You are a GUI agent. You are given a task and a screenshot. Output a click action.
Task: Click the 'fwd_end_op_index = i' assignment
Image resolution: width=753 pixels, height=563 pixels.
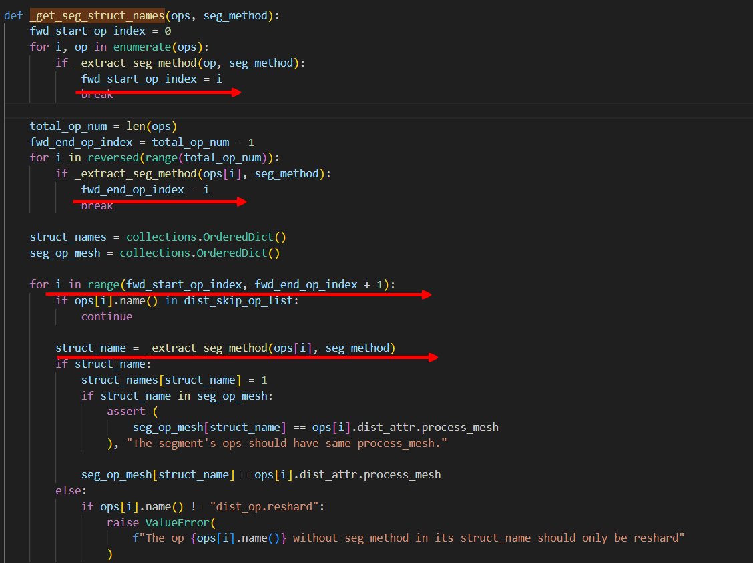point(145,189)
